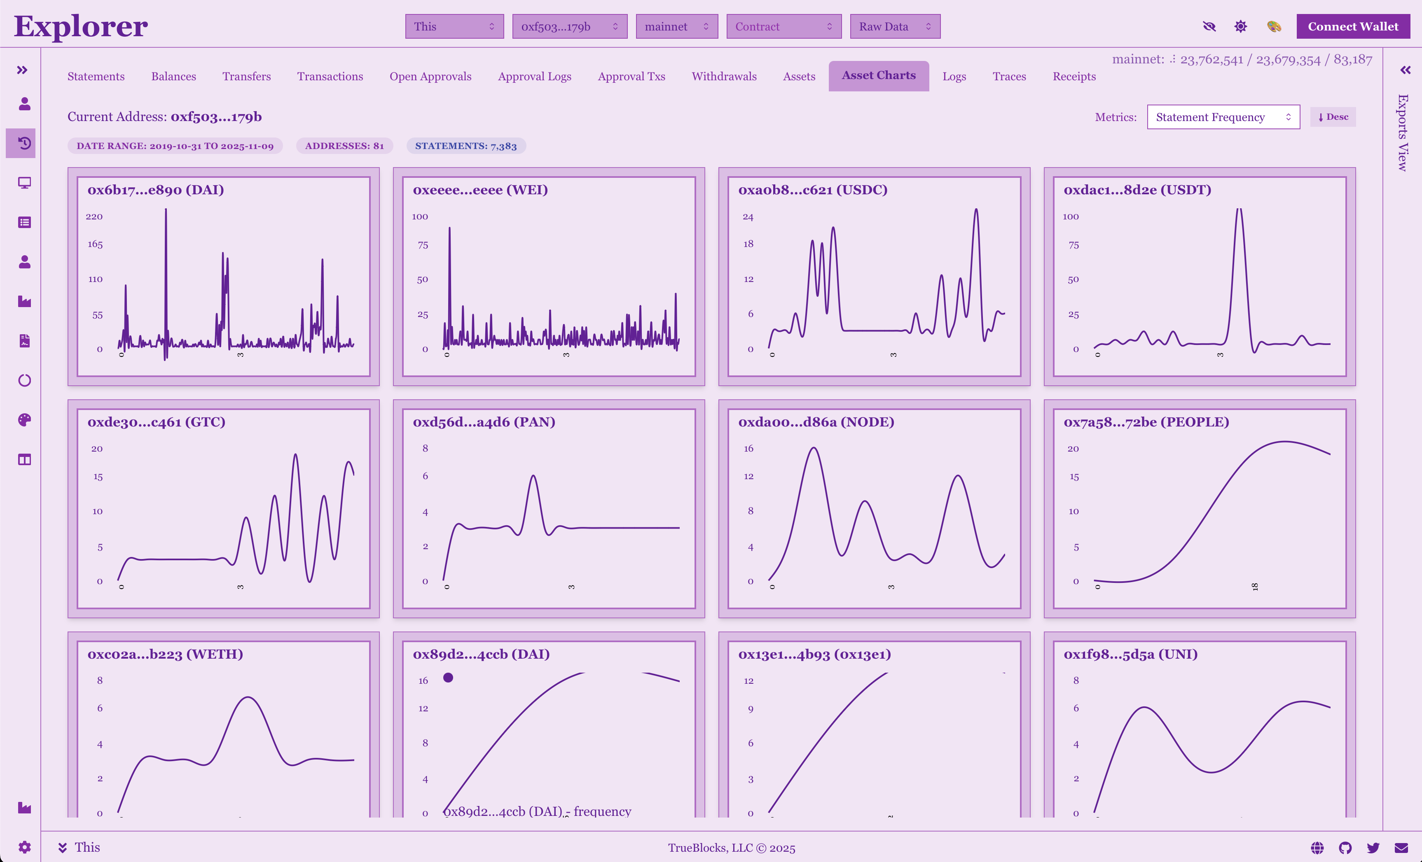Open the Logs tab
1422x862 pixels.
tap(954, 76)
